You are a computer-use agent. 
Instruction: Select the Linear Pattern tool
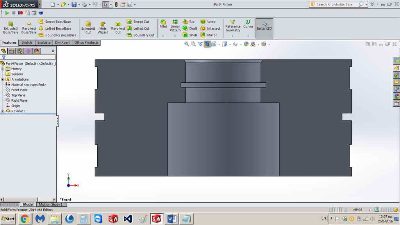pyautogui.click(x=175, y=25)
